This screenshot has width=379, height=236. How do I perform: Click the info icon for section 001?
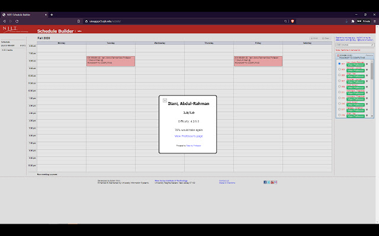click(367, 64)
